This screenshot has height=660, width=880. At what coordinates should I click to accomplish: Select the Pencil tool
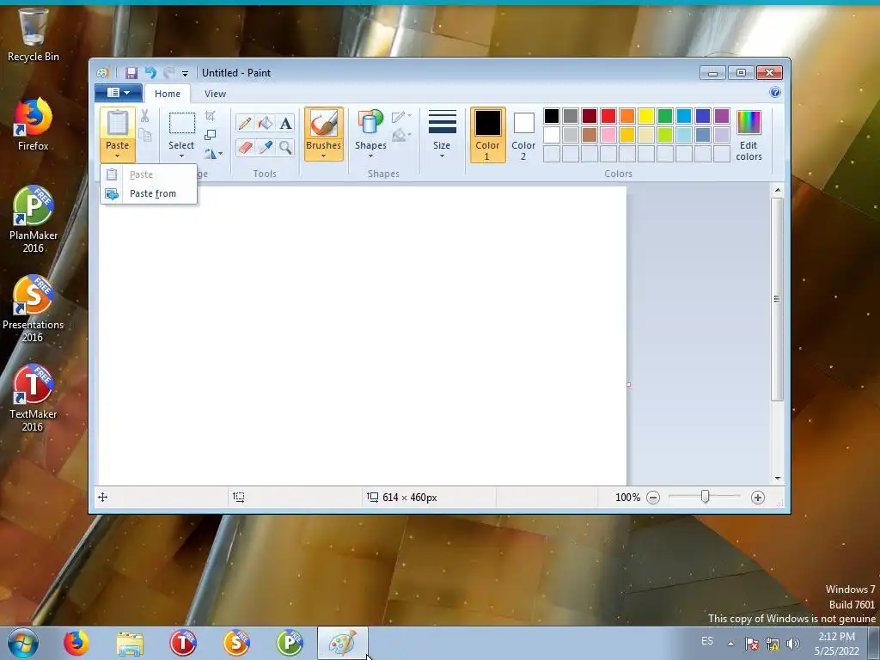pyautogui.click(x=245, y=123)
